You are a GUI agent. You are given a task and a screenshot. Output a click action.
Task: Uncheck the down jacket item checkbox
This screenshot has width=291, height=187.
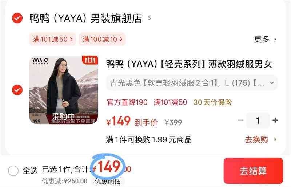pos(17,90)
